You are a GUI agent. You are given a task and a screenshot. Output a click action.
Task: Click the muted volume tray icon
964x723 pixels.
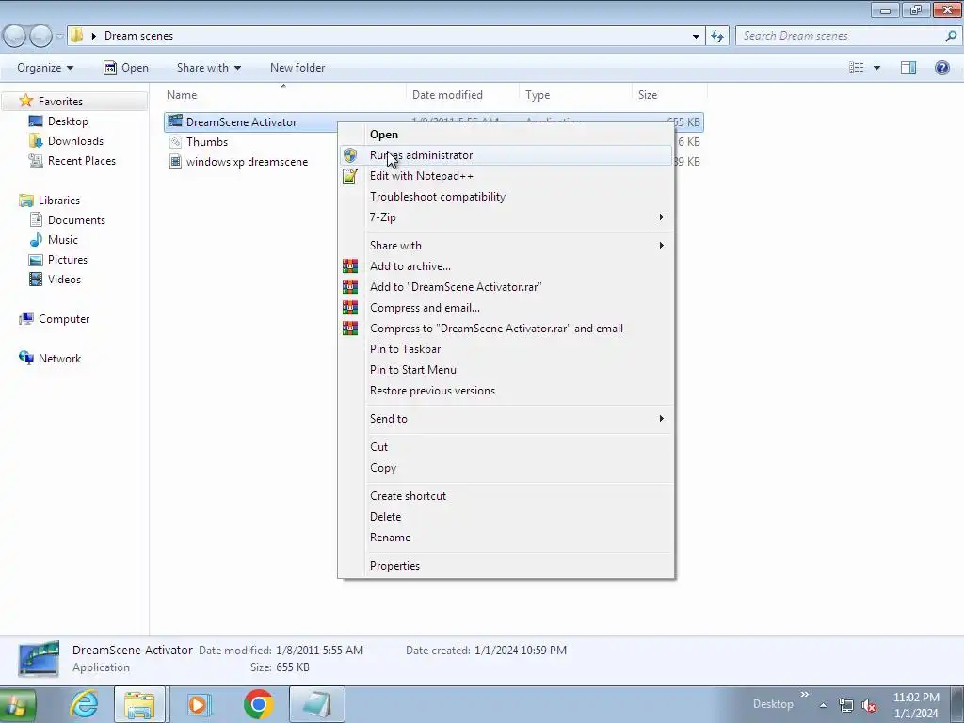pyautogui.click(x=869, y=705)
